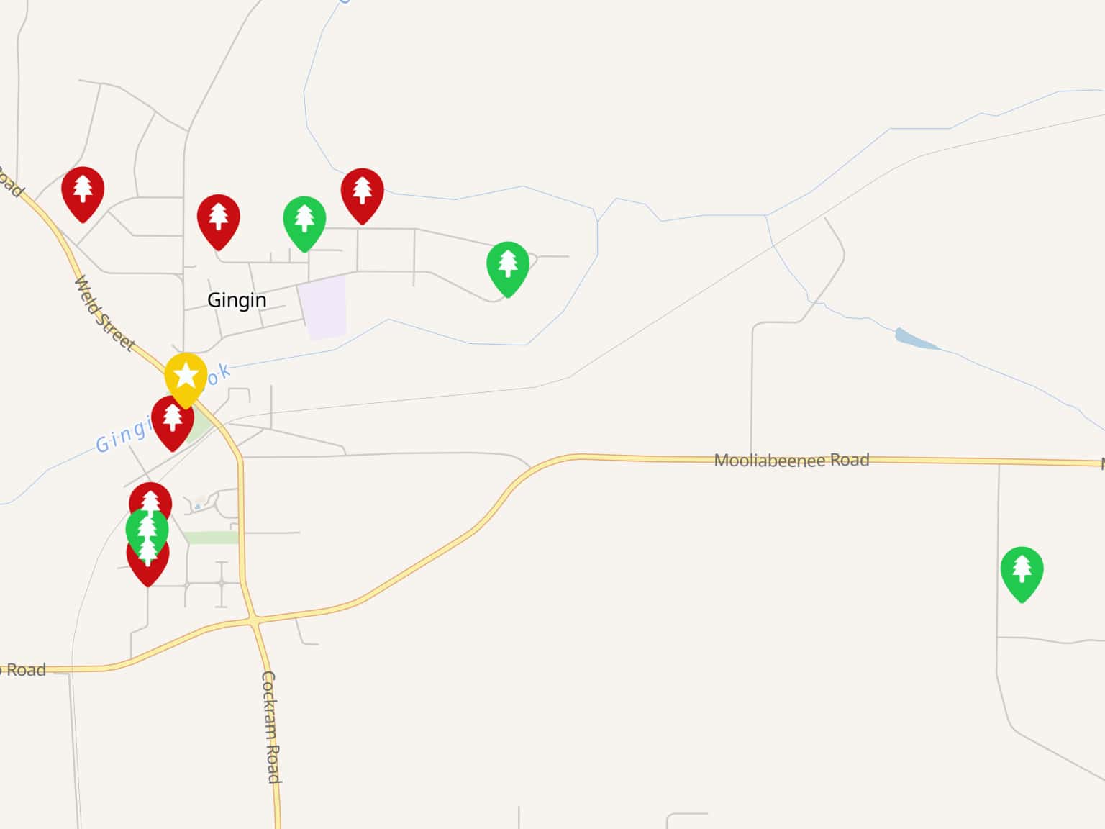The image size is (1105, 829).
Task: Click the Weld Street label
Action: pyautogui.click(x=104, y=314)
